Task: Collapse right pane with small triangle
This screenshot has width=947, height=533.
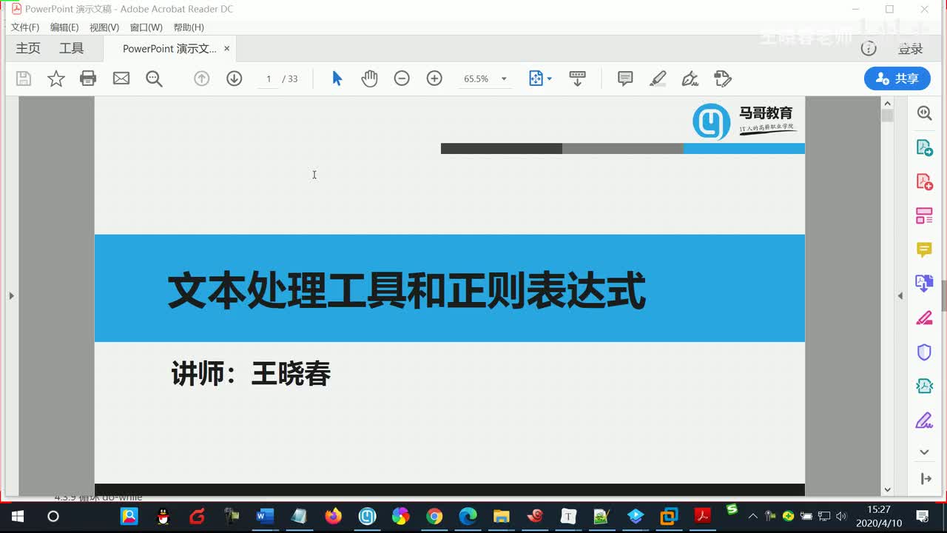Action: point(900,295)
